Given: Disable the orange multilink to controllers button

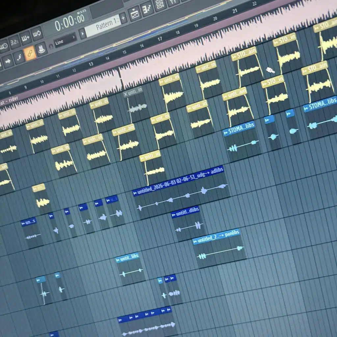Looking at the screenshot, I should [x=30, y=53].
